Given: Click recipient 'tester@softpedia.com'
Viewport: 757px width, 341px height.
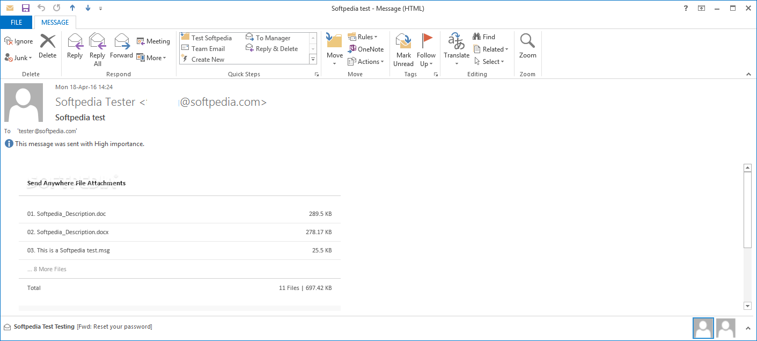Looking at the screenshot, I should pos(47,130).
